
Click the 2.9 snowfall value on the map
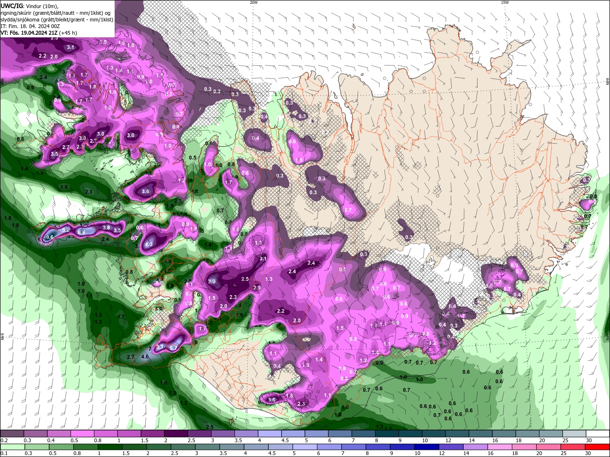click(x=257, y=288)
